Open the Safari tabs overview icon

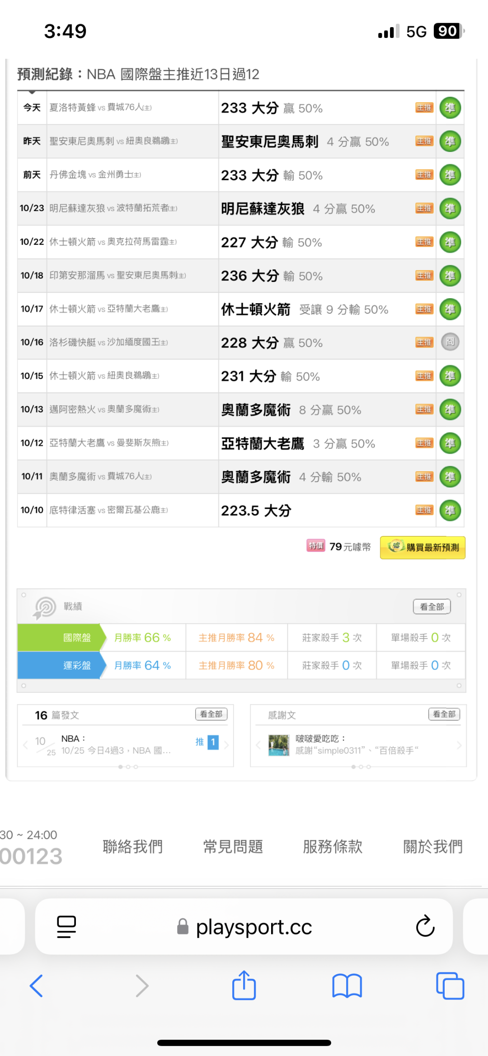[450, 986]
